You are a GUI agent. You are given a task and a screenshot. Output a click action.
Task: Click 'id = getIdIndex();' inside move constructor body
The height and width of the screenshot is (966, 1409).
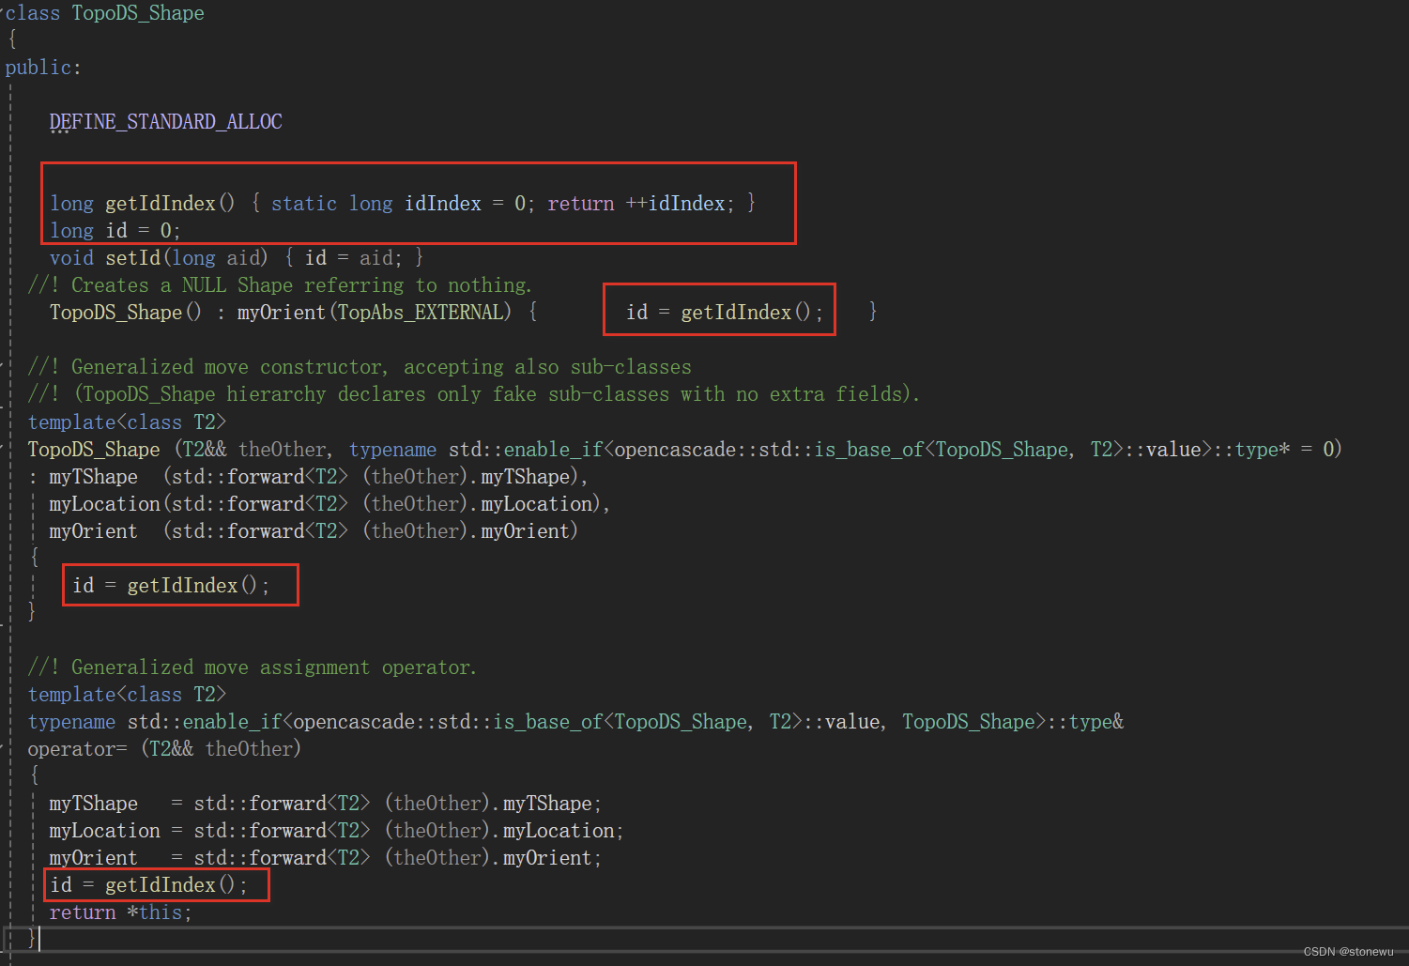[x=171, y=586]
